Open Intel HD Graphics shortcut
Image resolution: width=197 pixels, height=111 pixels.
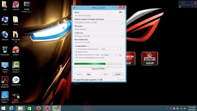click(x=5, y=97)
